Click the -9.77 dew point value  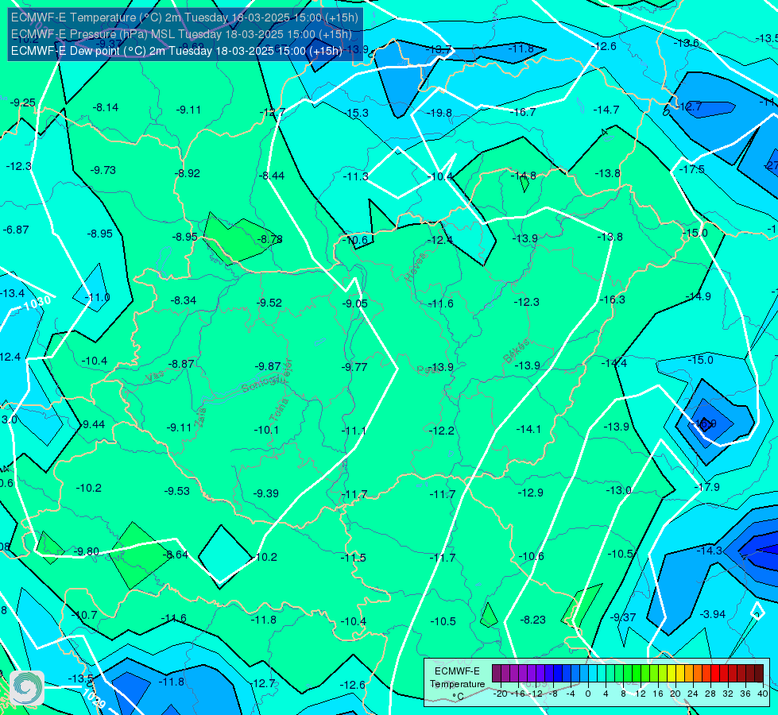354,367
